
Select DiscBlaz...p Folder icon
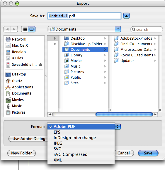pos(67,44)
